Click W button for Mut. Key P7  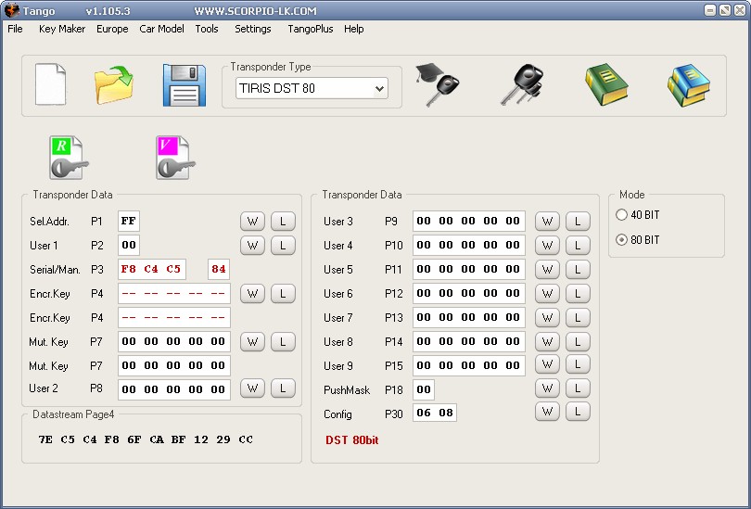pos(252,342)
